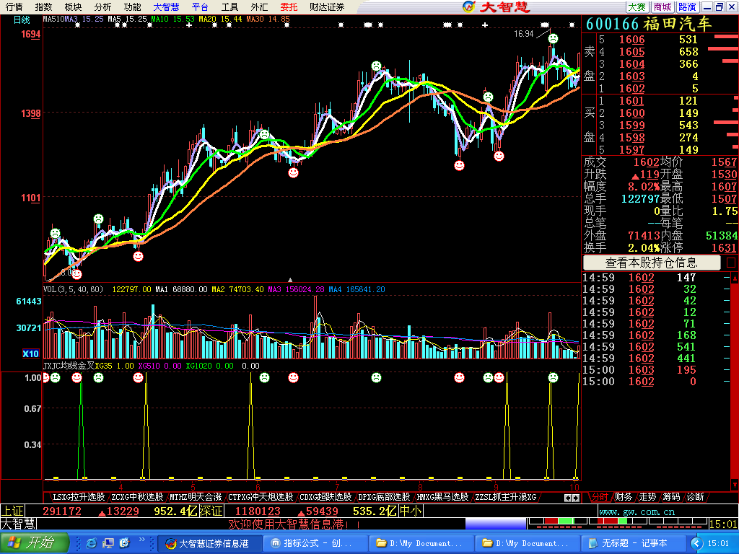
Task: Click the 商城 button in title bar
Action: pyautogui.click(x=663, y=6)
